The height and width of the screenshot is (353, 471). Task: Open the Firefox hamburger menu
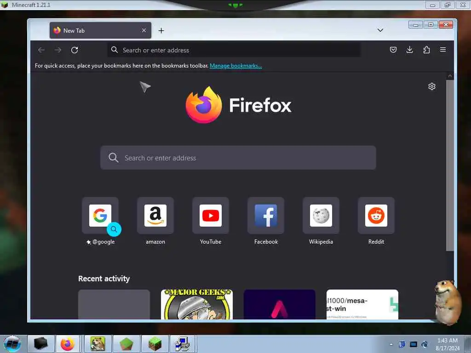443,50
